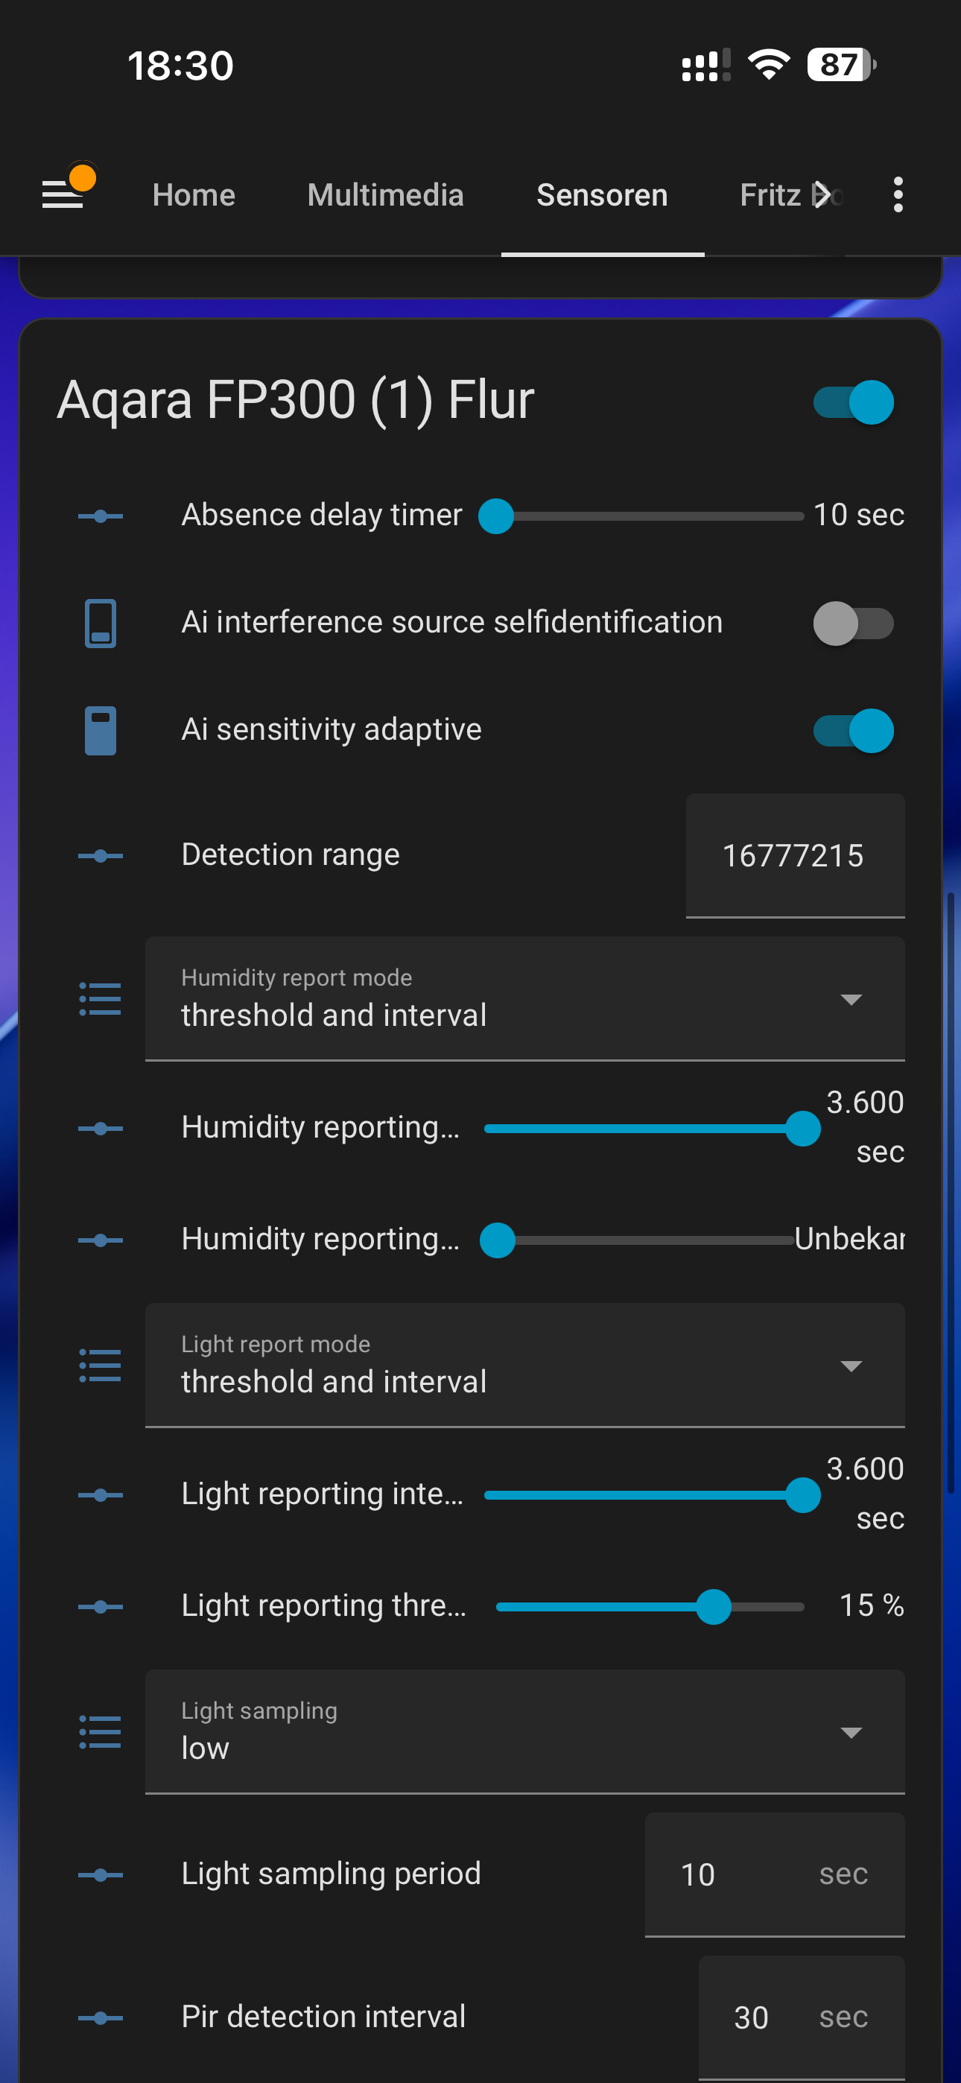Tap the list icon beside Light sampling
The height and width of the screenshot is (2083, 961).
coord(101,1732)
